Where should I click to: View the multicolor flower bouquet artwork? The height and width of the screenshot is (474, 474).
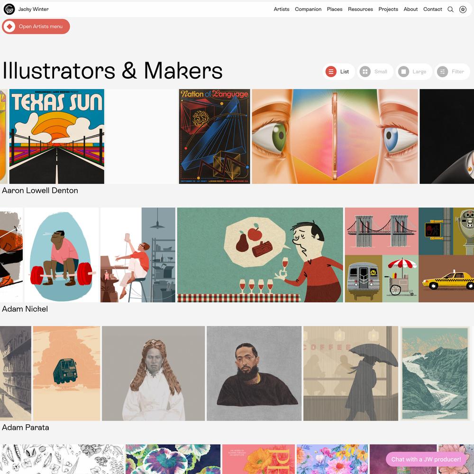point(332,459)
